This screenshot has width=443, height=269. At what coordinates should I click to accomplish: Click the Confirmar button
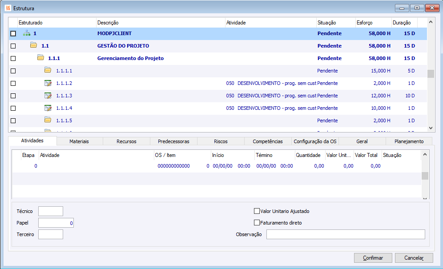coord(373,258)
